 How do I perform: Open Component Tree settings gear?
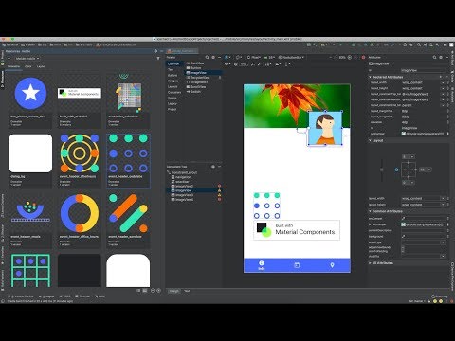(213, 167)
